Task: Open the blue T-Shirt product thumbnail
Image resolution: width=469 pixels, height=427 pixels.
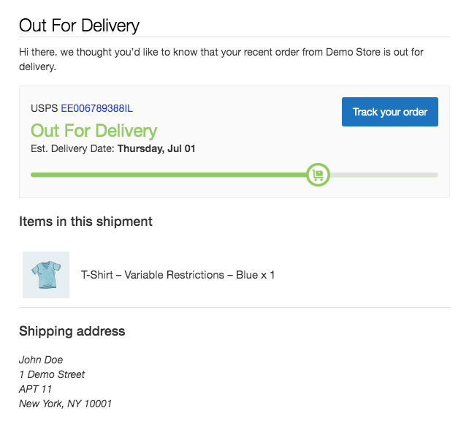Action: [x=46, y=275]
